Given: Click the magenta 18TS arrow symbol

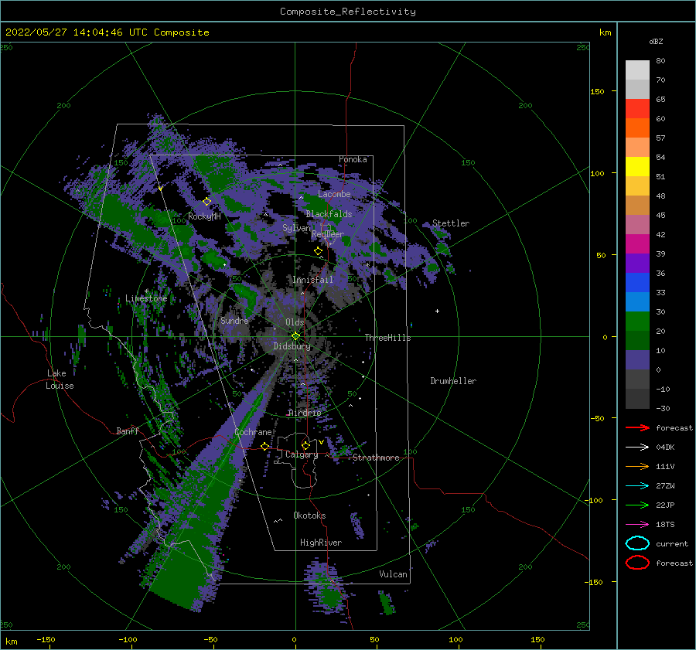Looking at the screenshot, I should 637,525.
